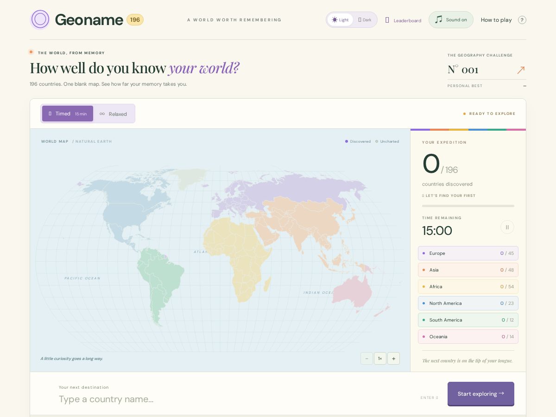The height and width of the screenshot is (417, 556).
Task: Click the 15:00 time remaining value
Action: point(437,231)
